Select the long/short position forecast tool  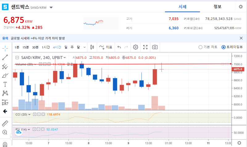point(5,102)
